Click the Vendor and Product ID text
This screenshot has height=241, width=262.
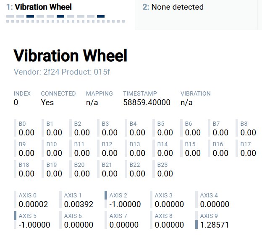(x=62, y=72)
